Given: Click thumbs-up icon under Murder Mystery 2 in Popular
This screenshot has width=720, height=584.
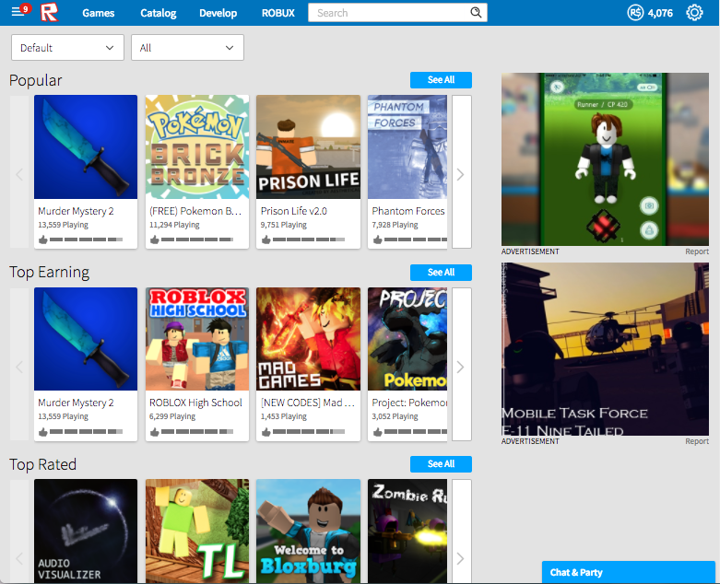Looking at the screenshot, I should click(x=43, y=239).
